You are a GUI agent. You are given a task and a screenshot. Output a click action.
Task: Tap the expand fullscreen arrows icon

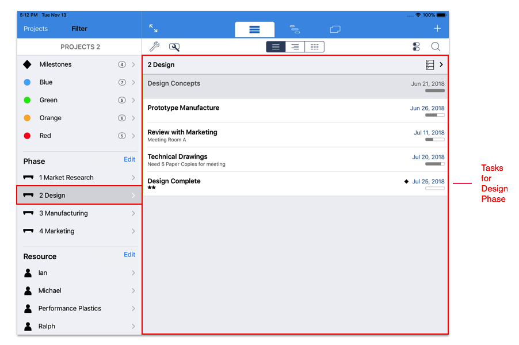153,28
